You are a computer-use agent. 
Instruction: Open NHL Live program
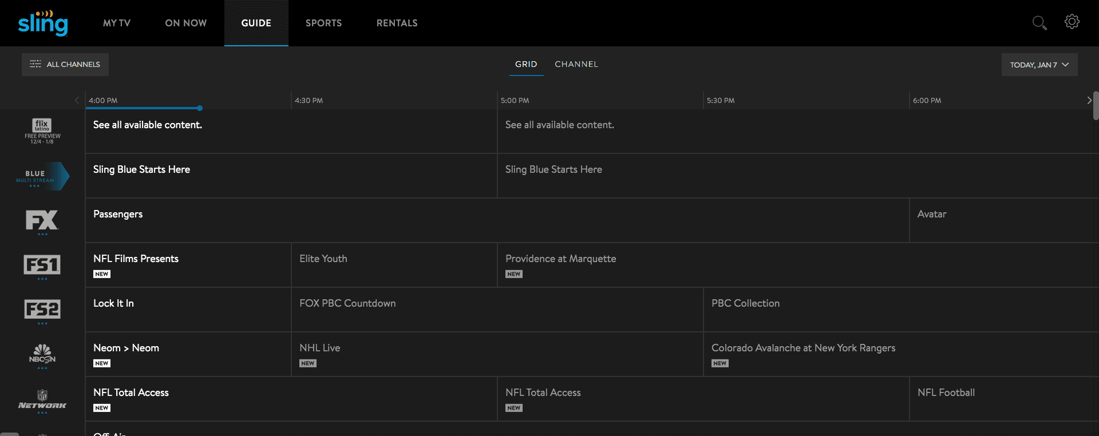click(x=497, y=354)
